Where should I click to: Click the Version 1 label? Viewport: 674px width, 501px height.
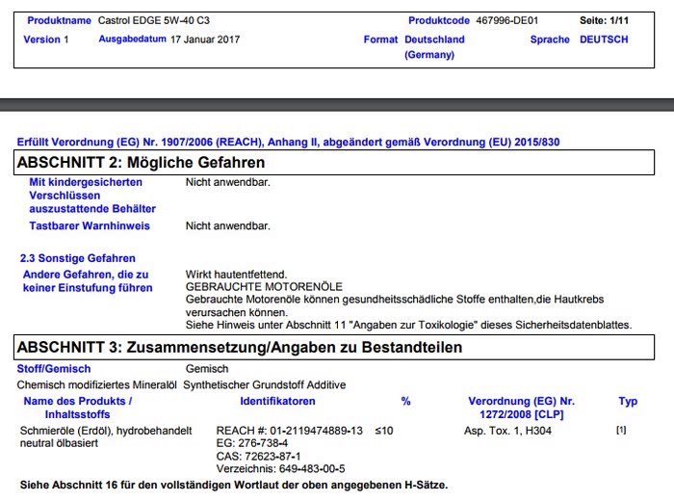coord(47,40)
